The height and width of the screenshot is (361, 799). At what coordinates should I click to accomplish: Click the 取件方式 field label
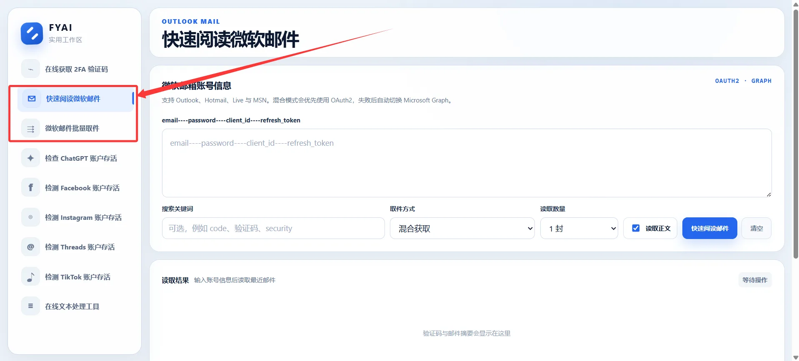click(402, 209)
